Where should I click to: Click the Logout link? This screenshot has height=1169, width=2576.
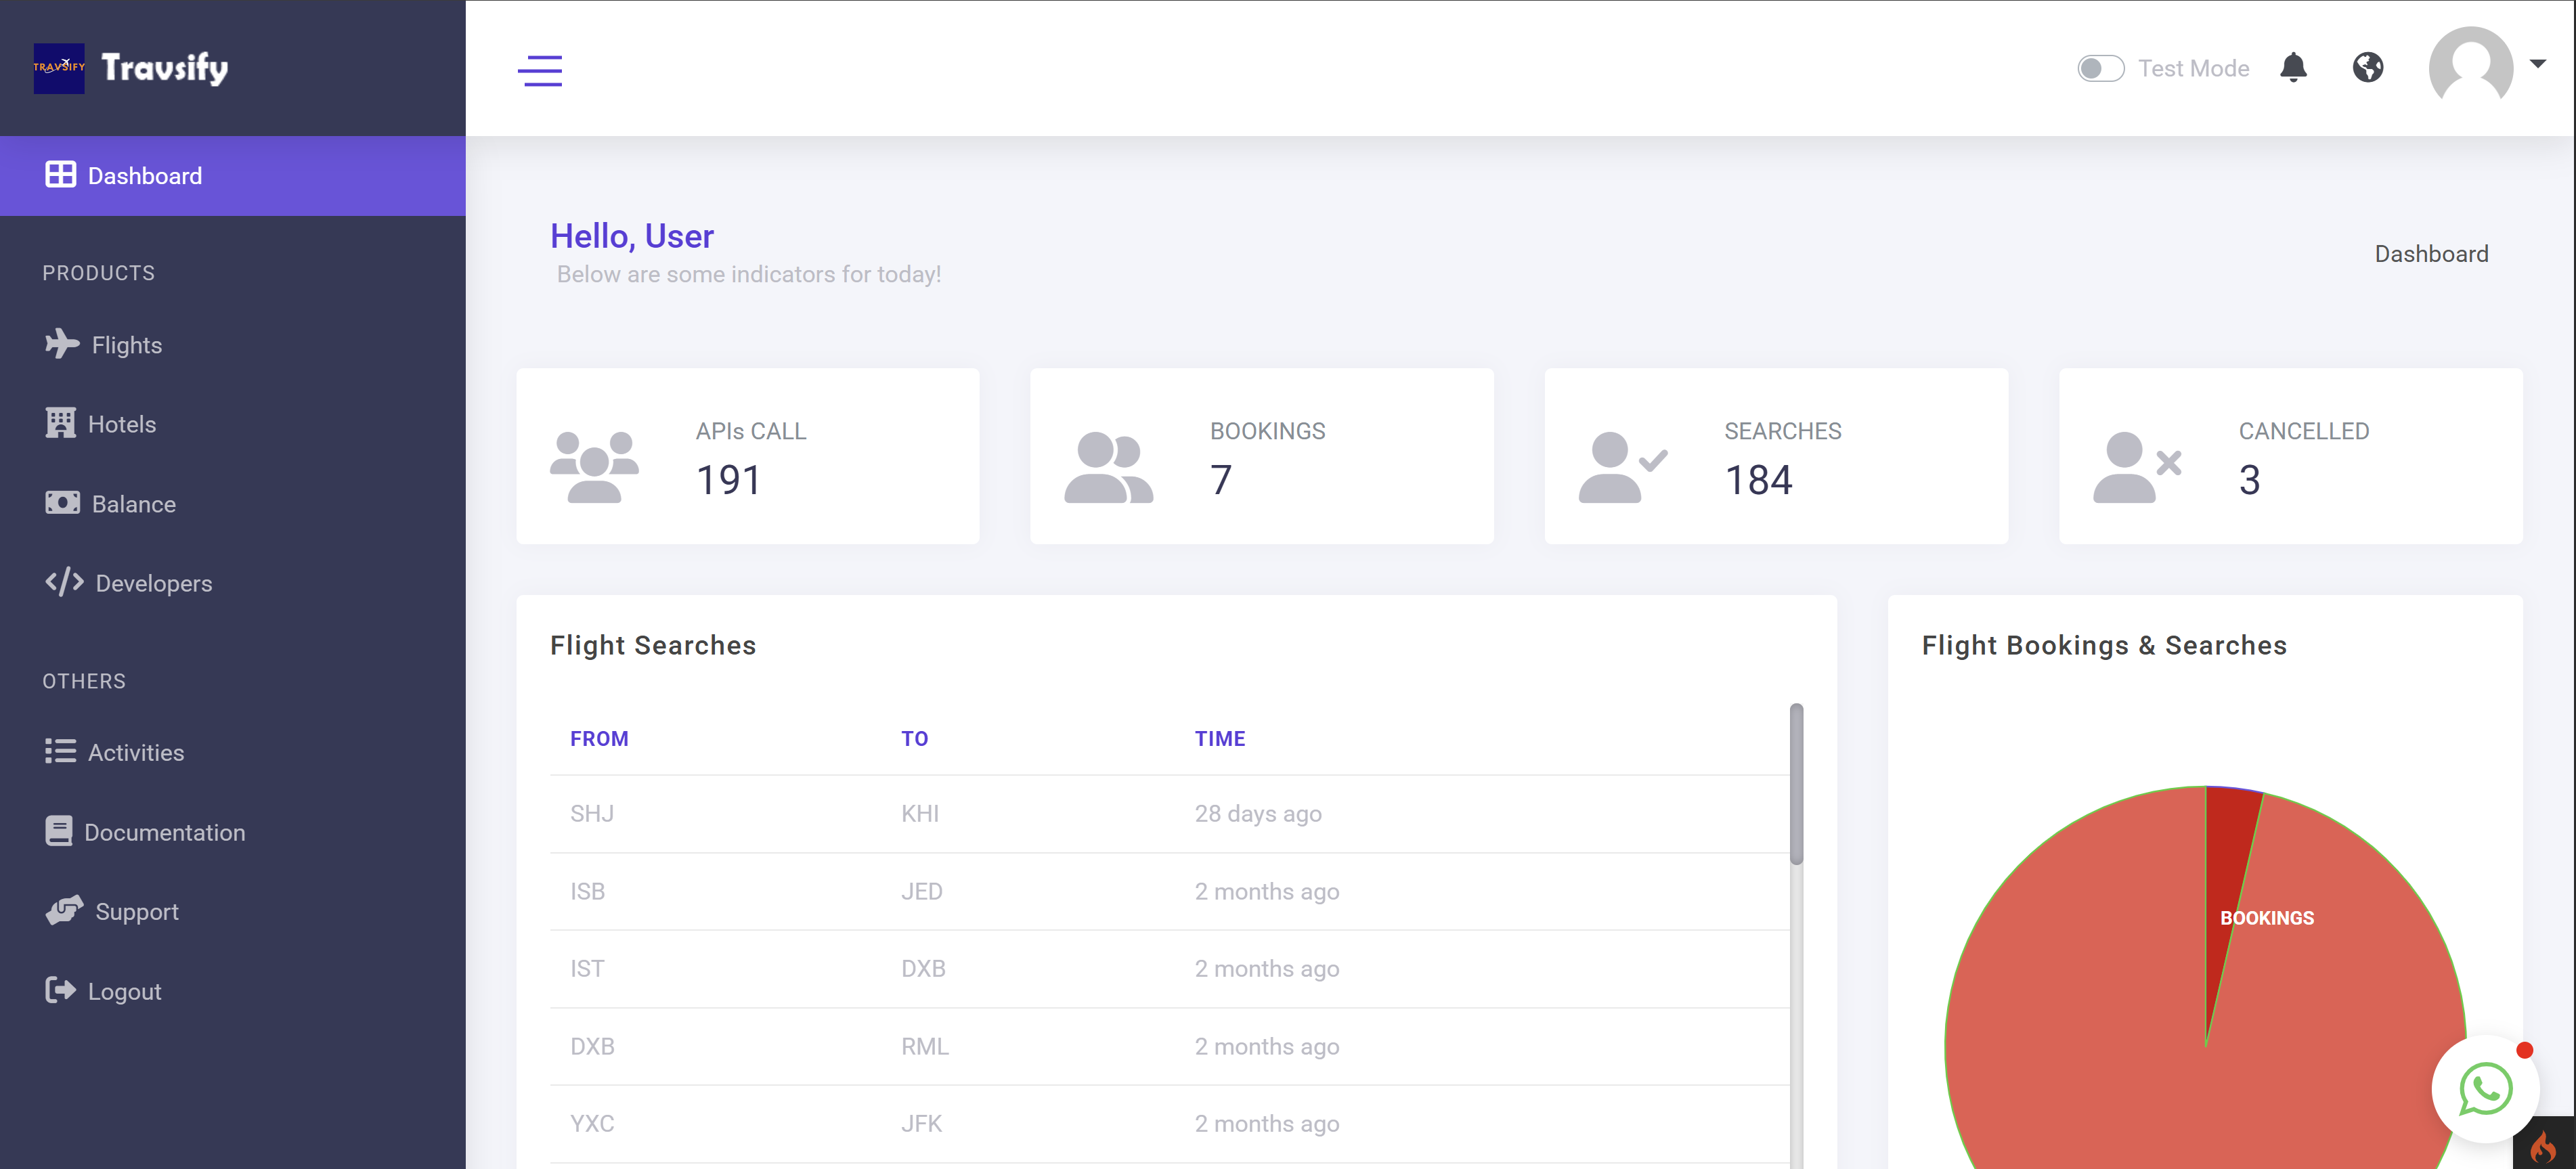pyautogui.click(x=124, y=991)
